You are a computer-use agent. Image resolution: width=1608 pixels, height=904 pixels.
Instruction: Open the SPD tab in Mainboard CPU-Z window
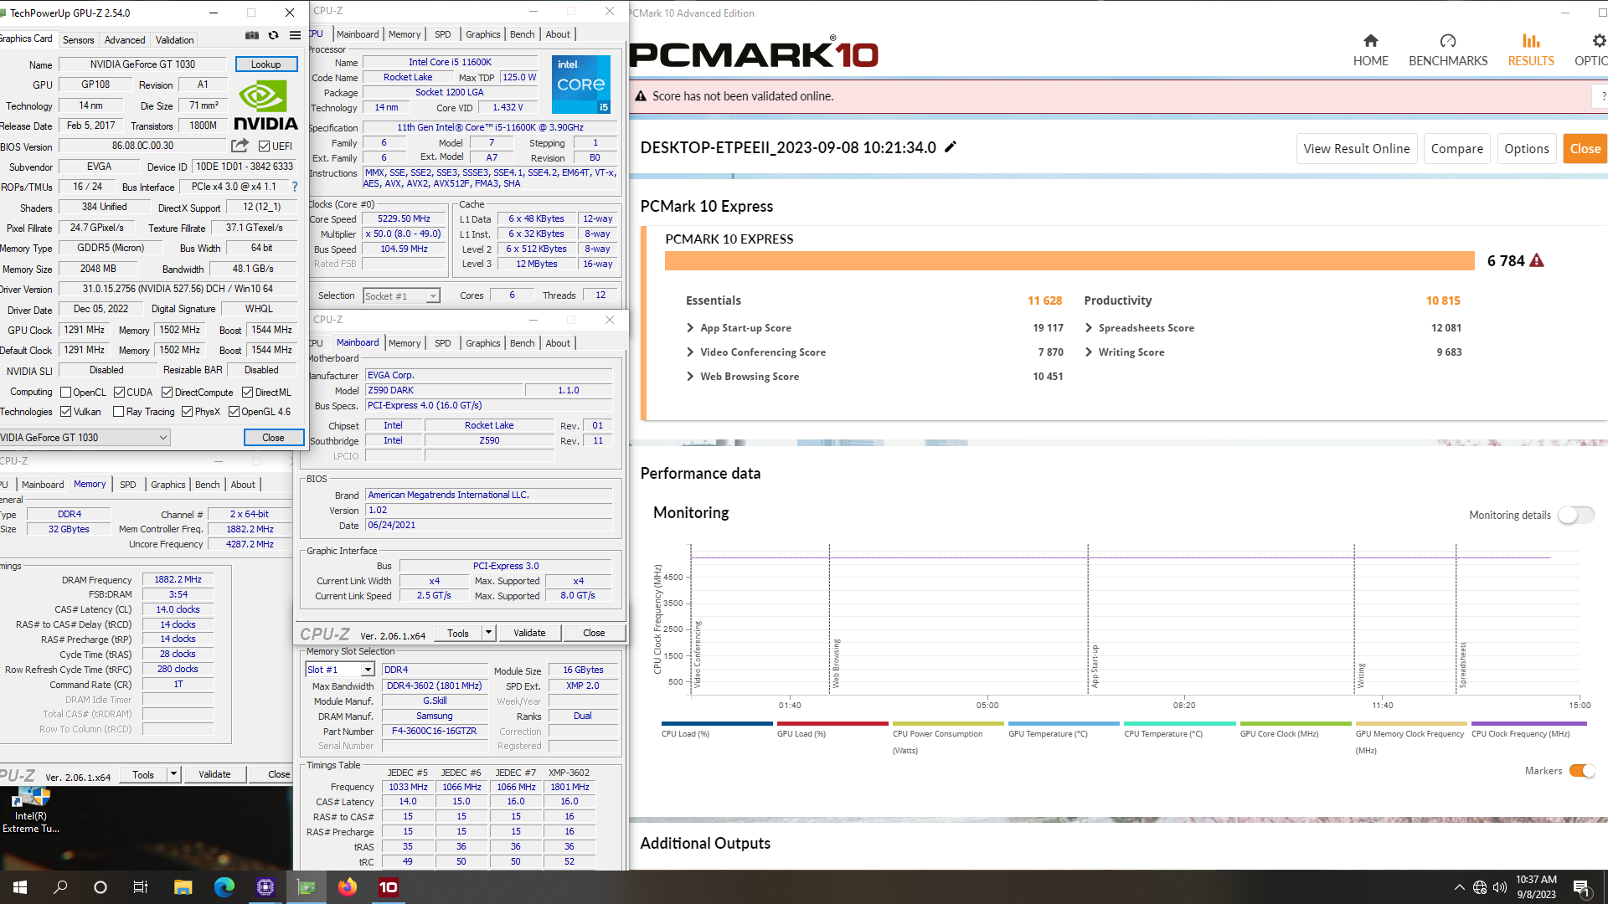pos(443,343)
